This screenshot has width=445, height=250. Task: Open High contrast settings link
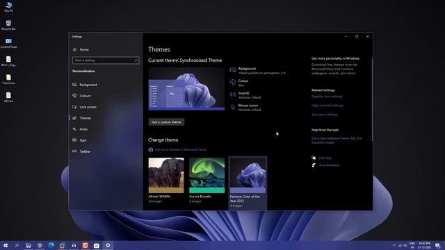click(327, 106)
